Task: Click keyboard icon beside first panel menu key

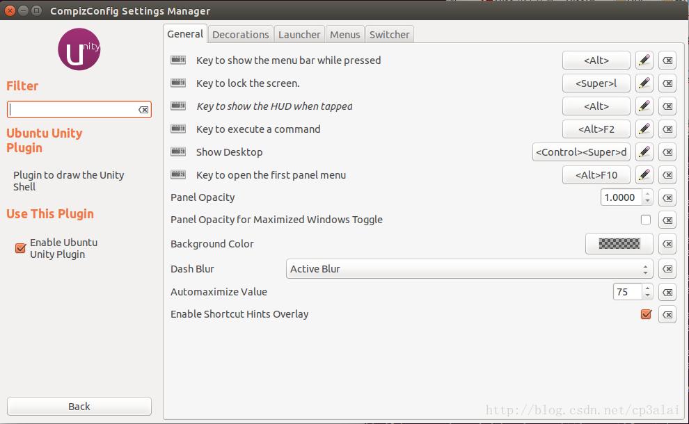Action: click(x=178, y=174)
